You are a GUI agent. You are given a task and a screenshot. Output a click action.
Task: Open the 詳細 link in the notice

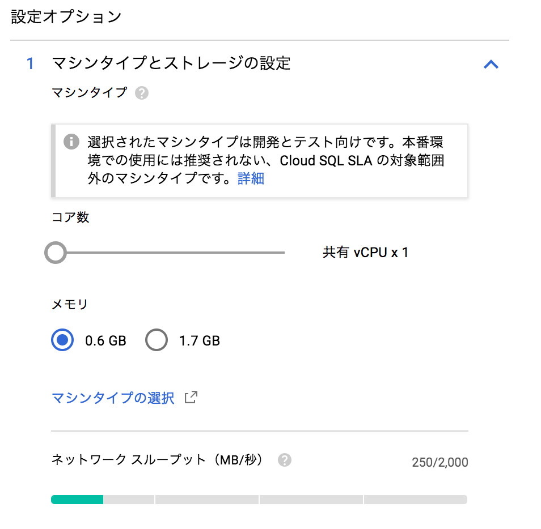[251, 179]
